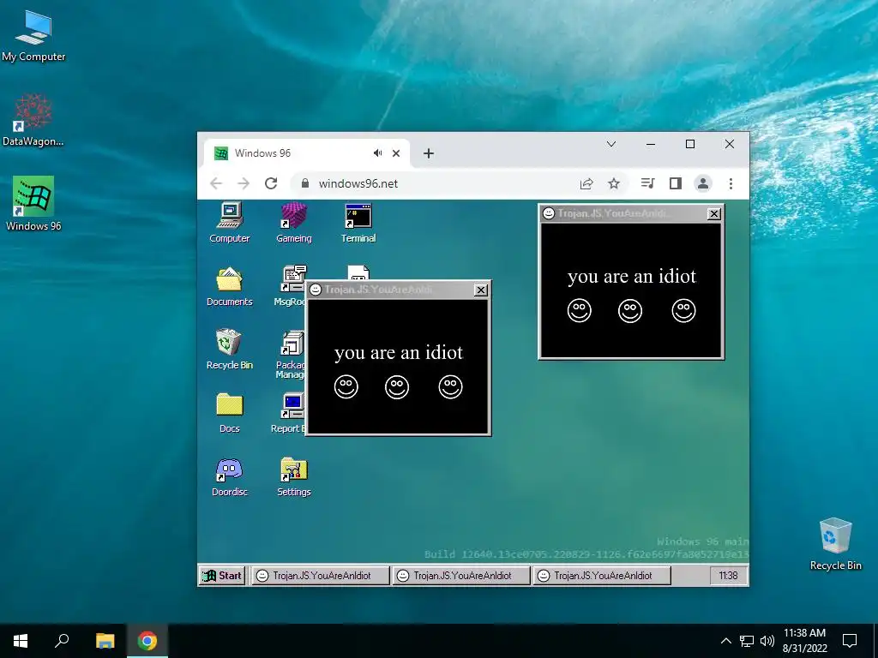Click the Windows 96 tray clock
Screen dimensions: 878x658
pyautogui.click(x=728, y=575)
